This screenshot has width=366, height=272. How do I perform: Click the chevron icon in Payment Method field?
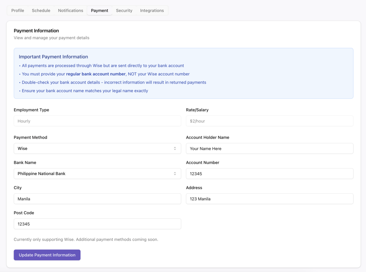175,149
